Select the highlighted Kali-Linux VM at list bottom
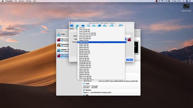193x108 pixels. (62, 56)
